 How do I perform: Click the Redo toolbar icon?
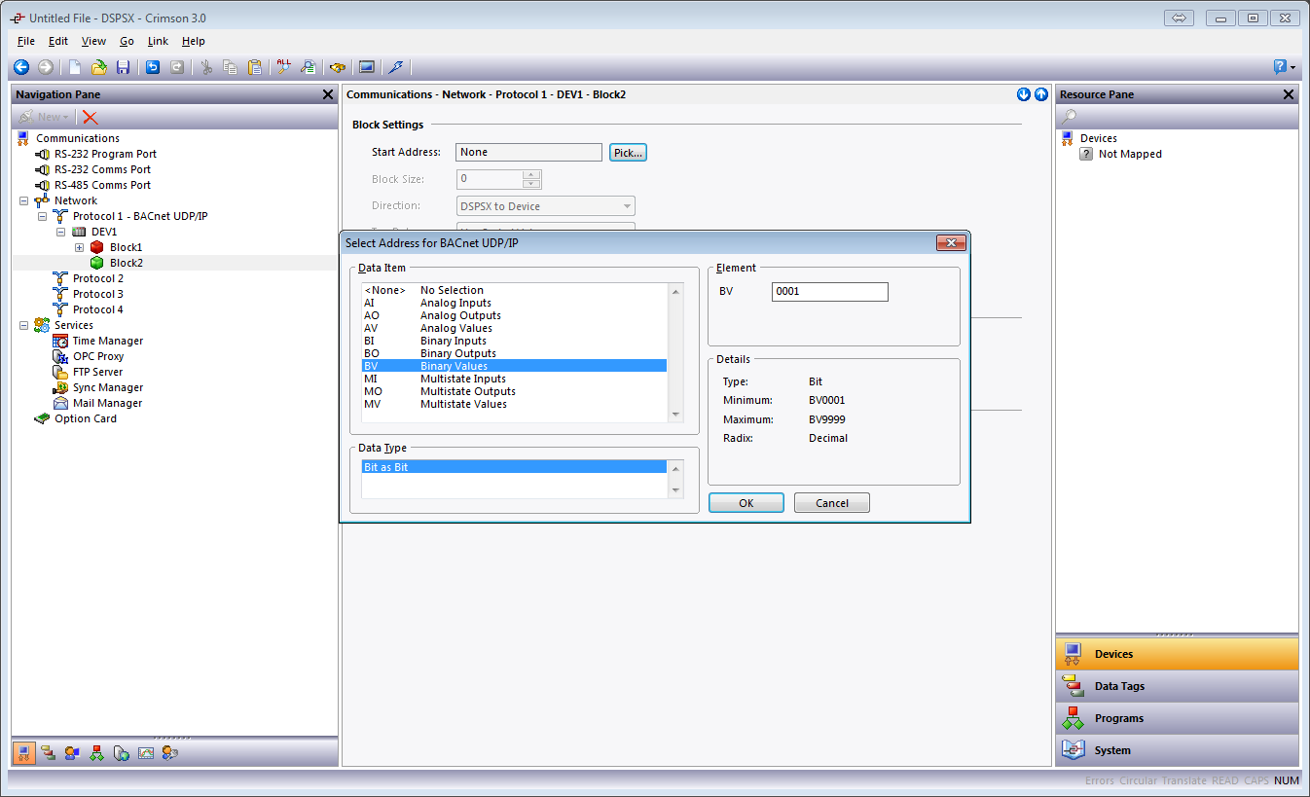pos(177,67)
